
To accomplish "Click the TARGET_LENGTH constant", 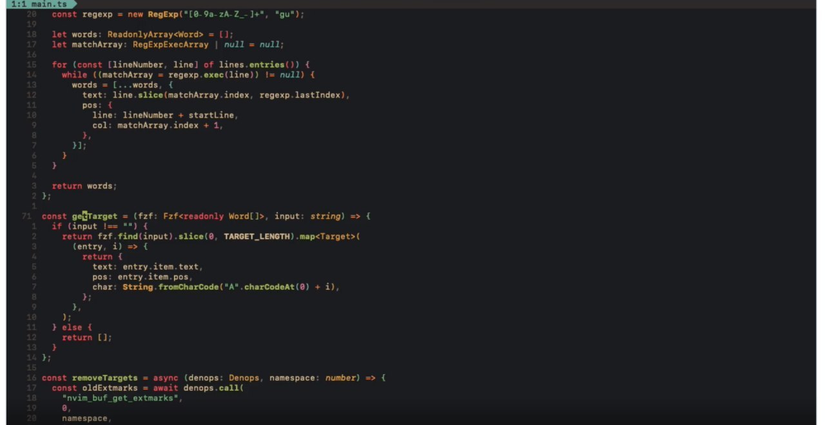I will (257, 236).
